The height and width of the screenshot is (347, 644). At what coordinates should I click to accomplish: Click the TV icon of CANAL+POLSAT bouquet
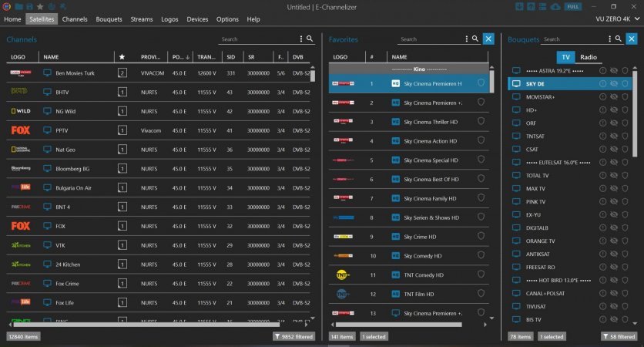point(516,293)
